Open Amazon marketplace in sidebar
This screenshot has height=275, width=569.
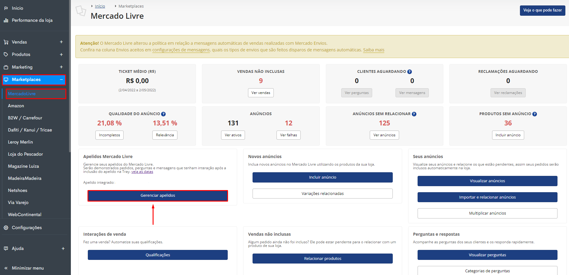16,106
